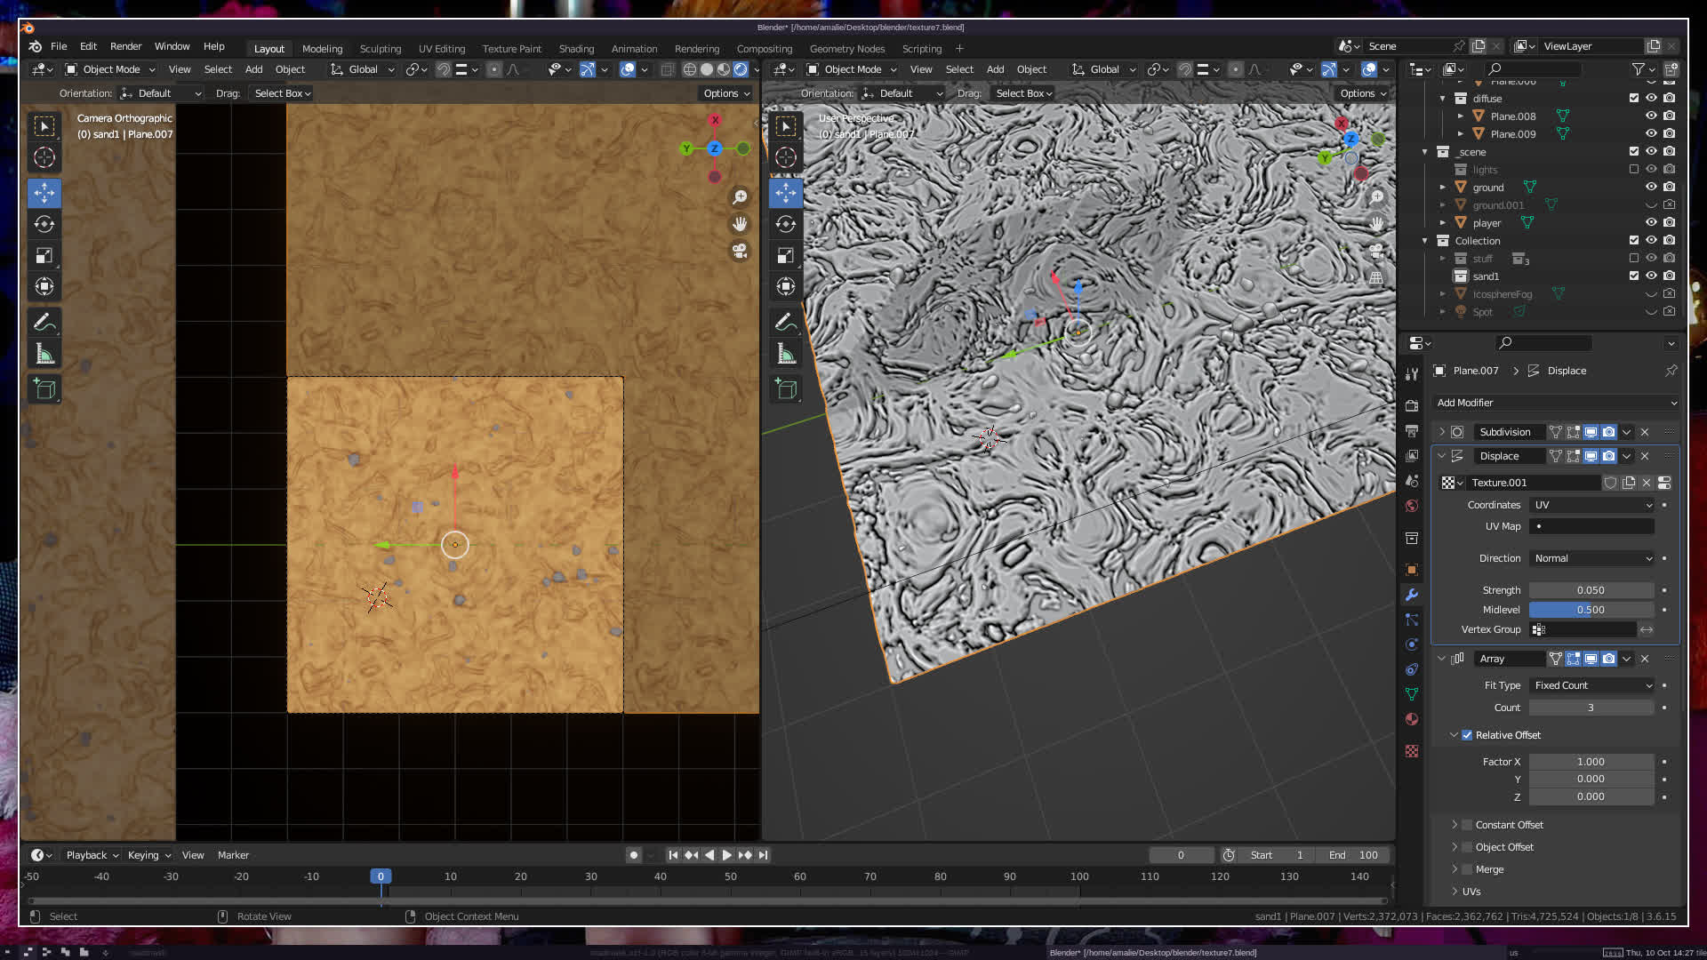Screen dimensions: 1707x960
Task: Select the Rotate tool in left viewport
Action: pos(44,224)
